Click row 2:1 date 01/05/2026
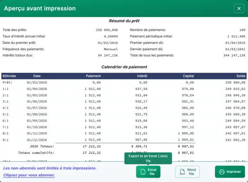This screenshot has width=248, height=182. [x=37, y=95]
